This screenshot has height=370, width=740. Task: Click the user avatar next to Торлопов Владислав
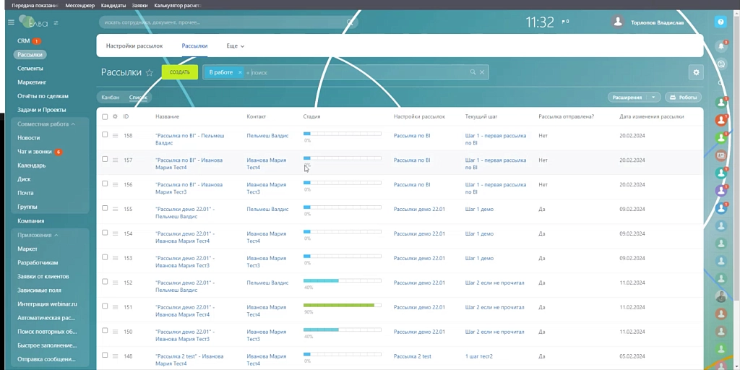pyautogui.click(x=617, y=22)
